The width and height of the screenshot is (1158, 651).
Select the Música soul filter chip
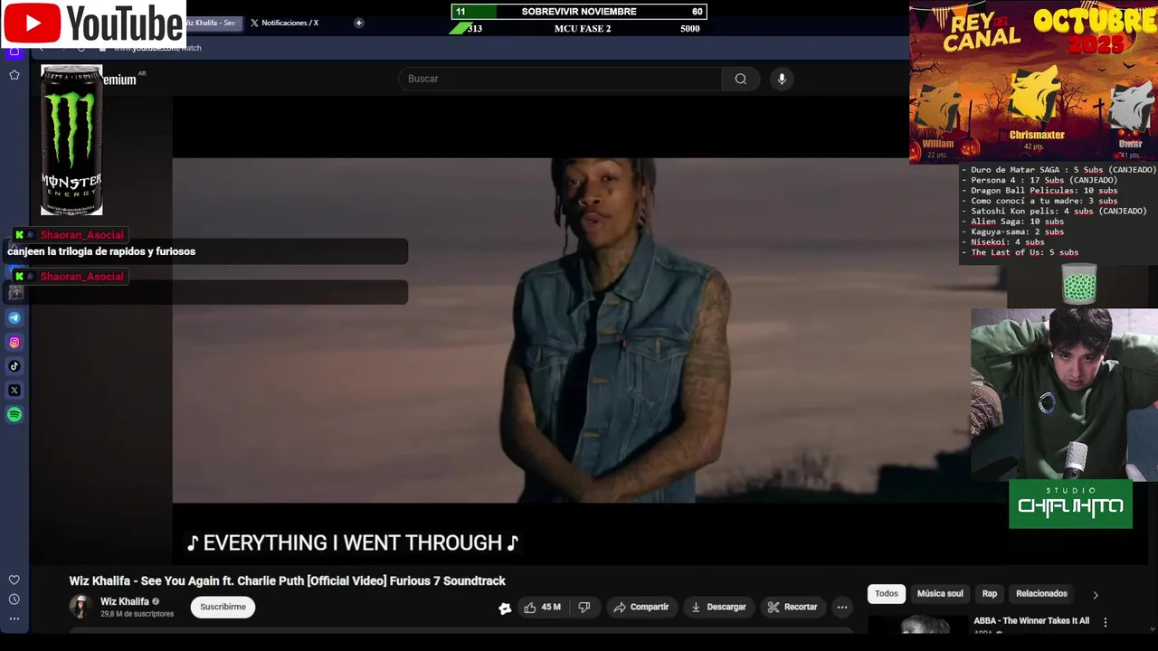[x=940, y=594]
